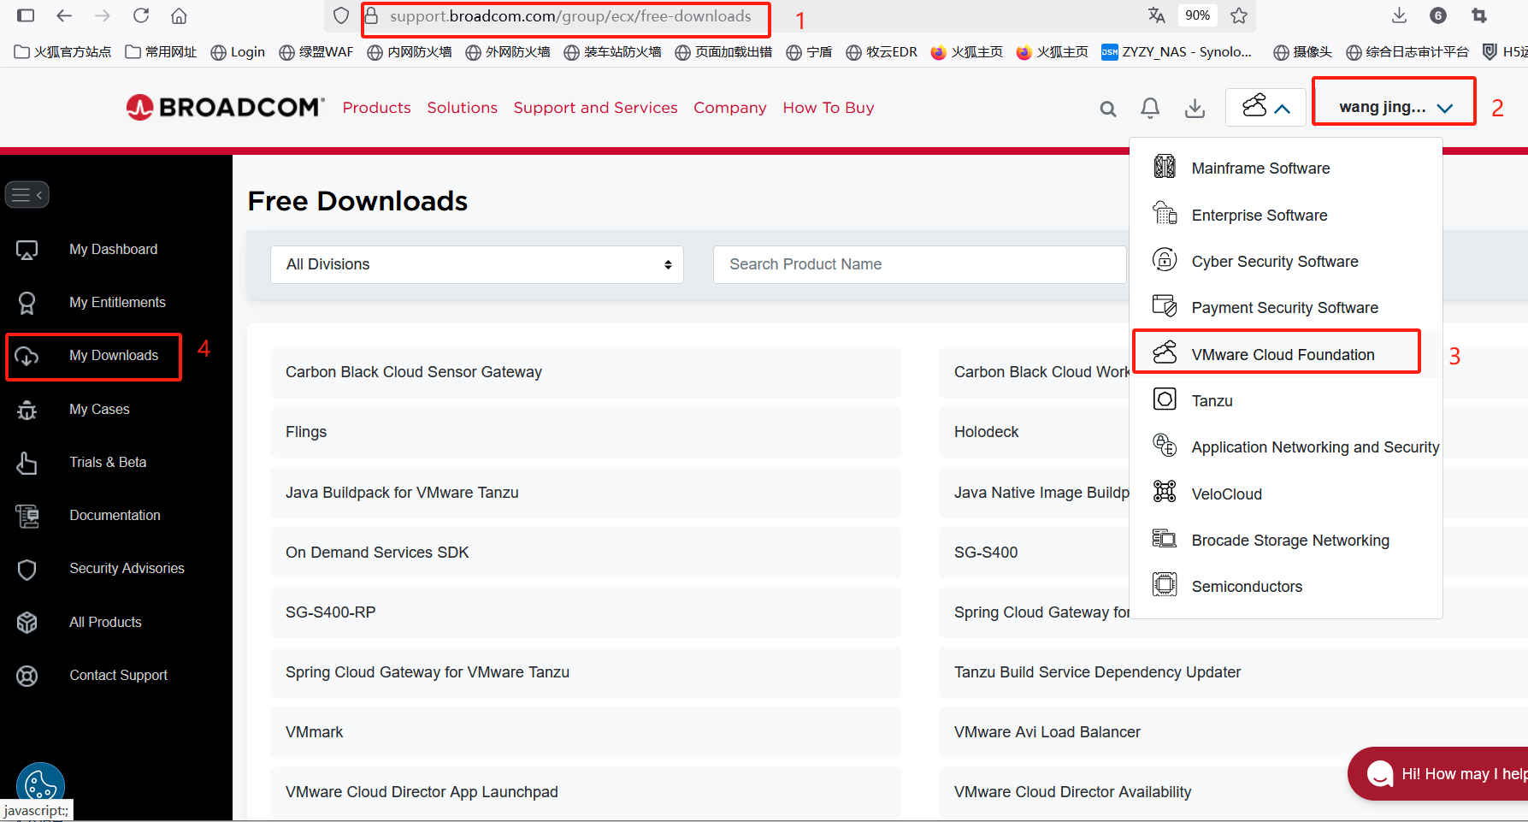Click the translate page icon
This screenshot has width=1528, height=822.
[x=1157, y=15]
